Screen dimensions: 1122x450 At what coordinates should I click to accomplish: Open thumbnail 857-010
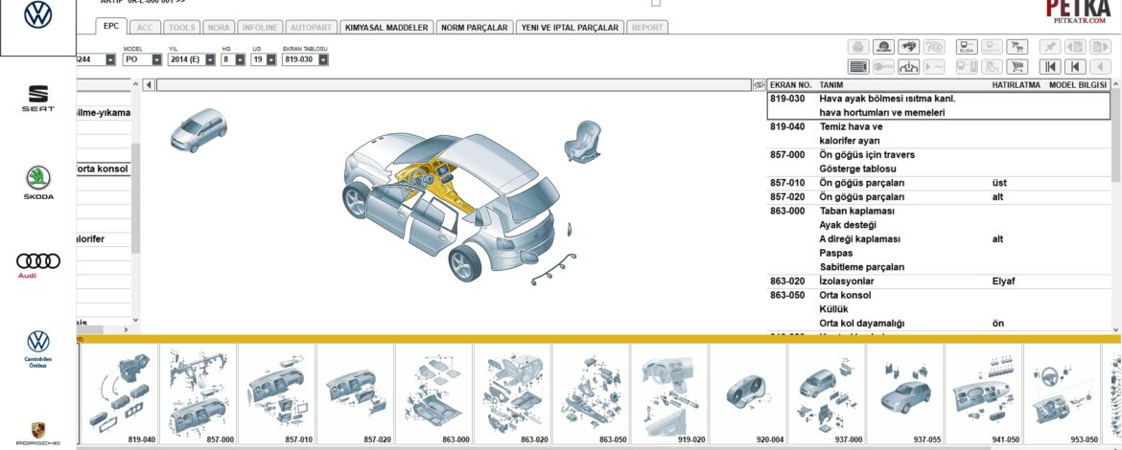[x=277, y=394]
